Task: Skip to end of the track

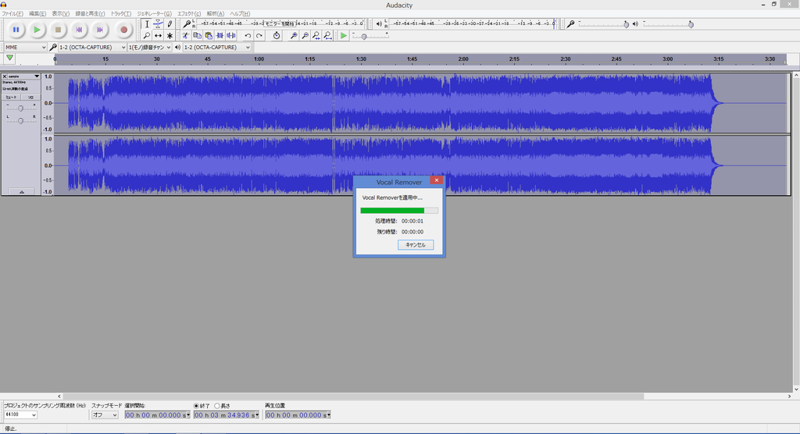Action: click(x=100, y=30)
